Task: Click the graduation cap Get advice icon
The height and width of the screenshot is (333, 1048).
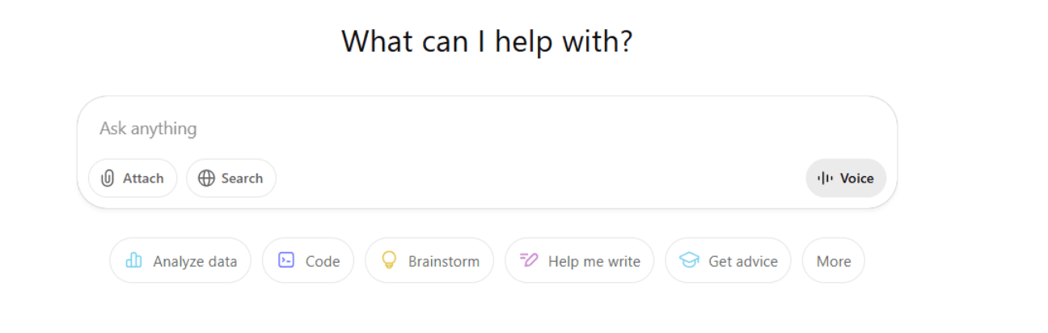Action: point(689,260)
